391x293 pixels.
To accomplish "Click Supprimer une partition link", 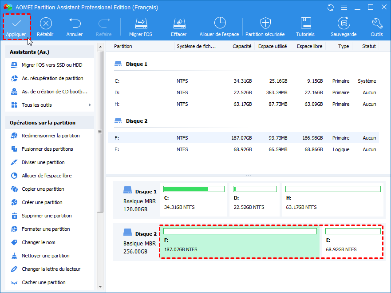I will point(47,216).
